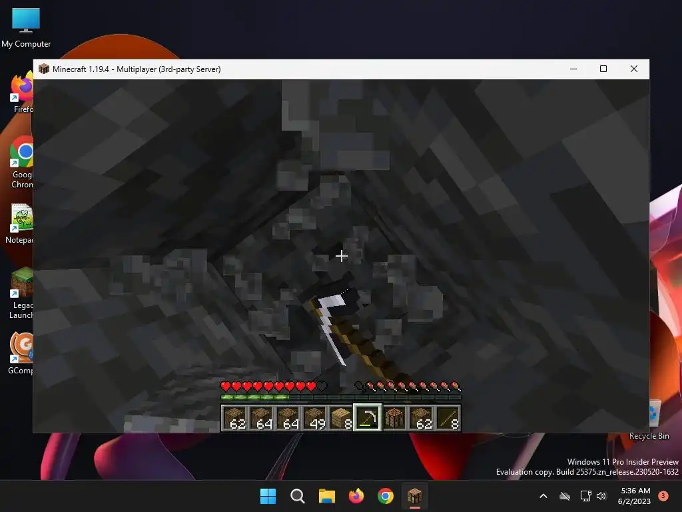
Task: Open the Google Chrome desktop shortcut
Action: (x=22, y=162)
